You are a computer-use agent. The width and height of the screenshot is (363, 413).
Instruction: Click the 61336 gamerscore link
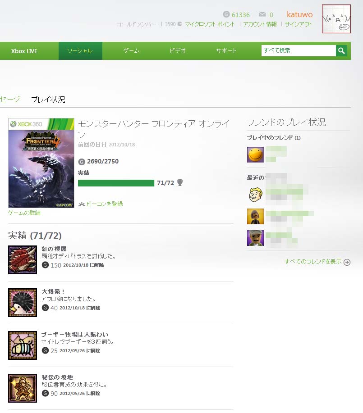[x=241, y=14]
